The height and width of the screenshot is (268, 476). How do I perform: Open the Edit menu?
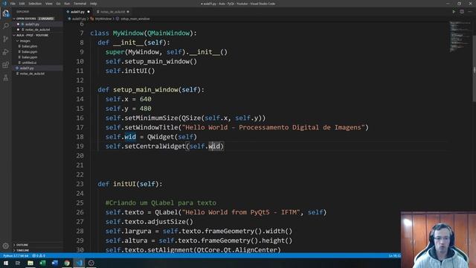click(22, 4)
